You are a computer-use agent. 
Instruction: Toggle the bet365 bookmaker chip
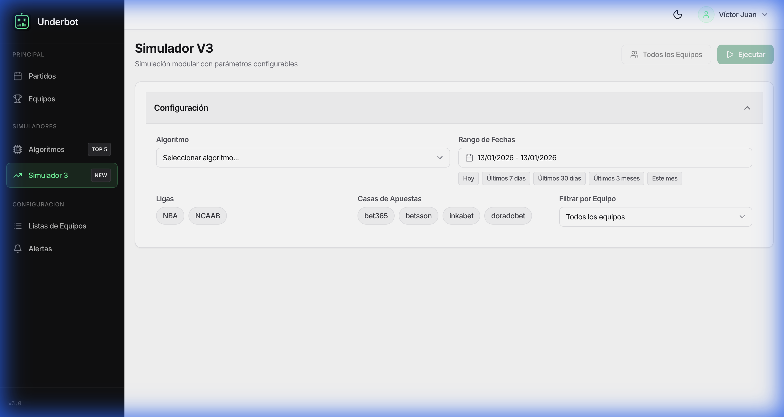coord(376,216)
